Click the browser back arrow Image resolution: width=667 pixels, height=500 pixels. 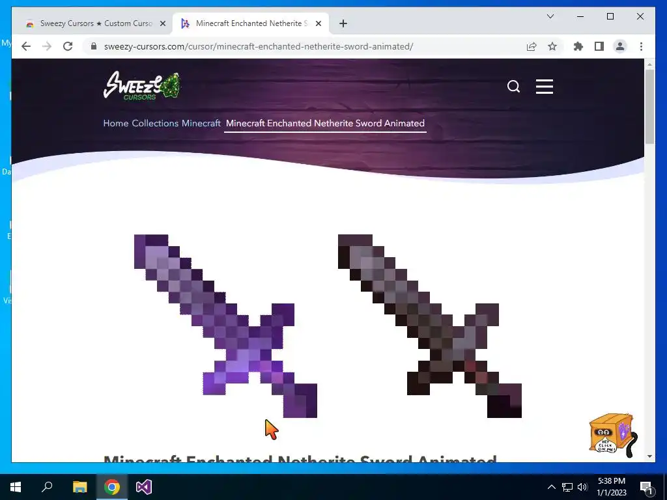26,46
